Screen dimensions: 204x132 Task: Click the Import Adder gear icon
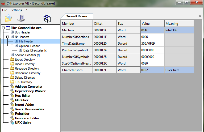tap(12, 104)
